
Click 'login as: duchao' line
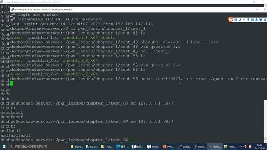[x=38, y=15]
